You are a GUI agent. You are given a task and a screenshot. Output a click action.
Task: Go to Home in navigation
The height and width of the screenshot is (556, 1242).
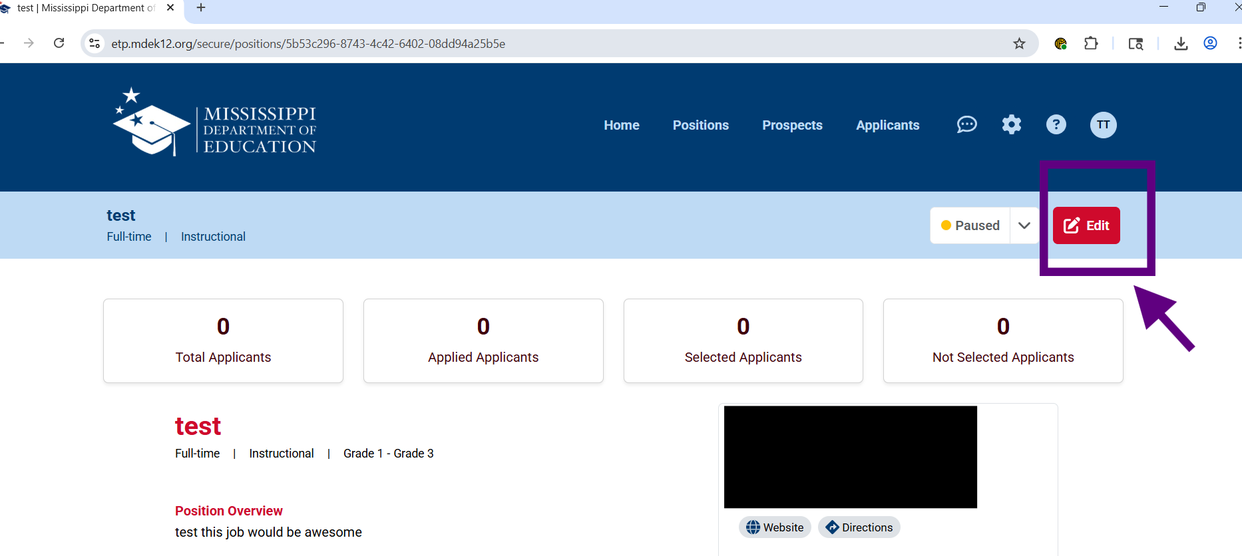622,125
